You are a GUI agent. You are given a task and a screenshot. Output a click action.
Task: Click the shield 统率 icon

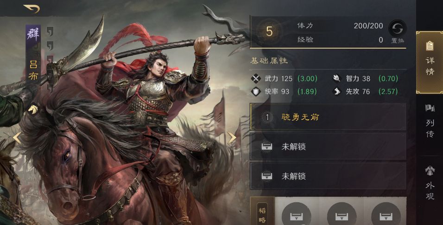(x=256, y=92)
